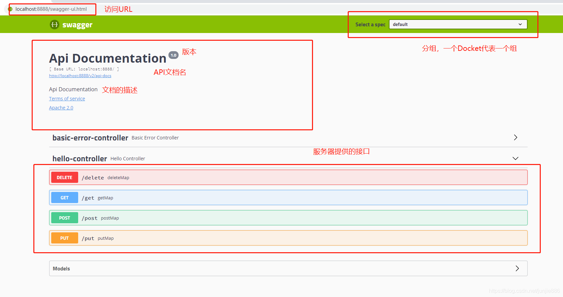563x297 pixels.
Task: Collapse the hello-controller section arrow
Action: [515, 158]
